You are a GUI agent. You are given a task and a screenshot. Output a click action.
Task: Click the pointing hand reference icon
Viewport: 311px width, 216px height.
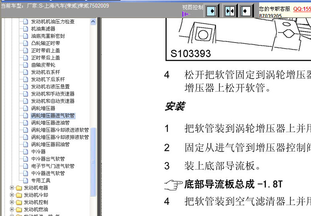173,185
